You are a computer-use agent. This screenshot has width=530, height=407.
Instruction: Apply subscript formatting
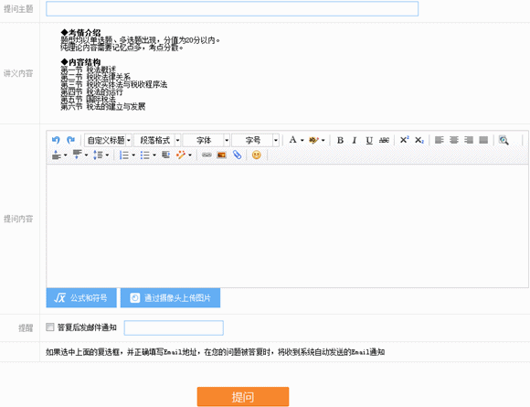pos(419,140)
